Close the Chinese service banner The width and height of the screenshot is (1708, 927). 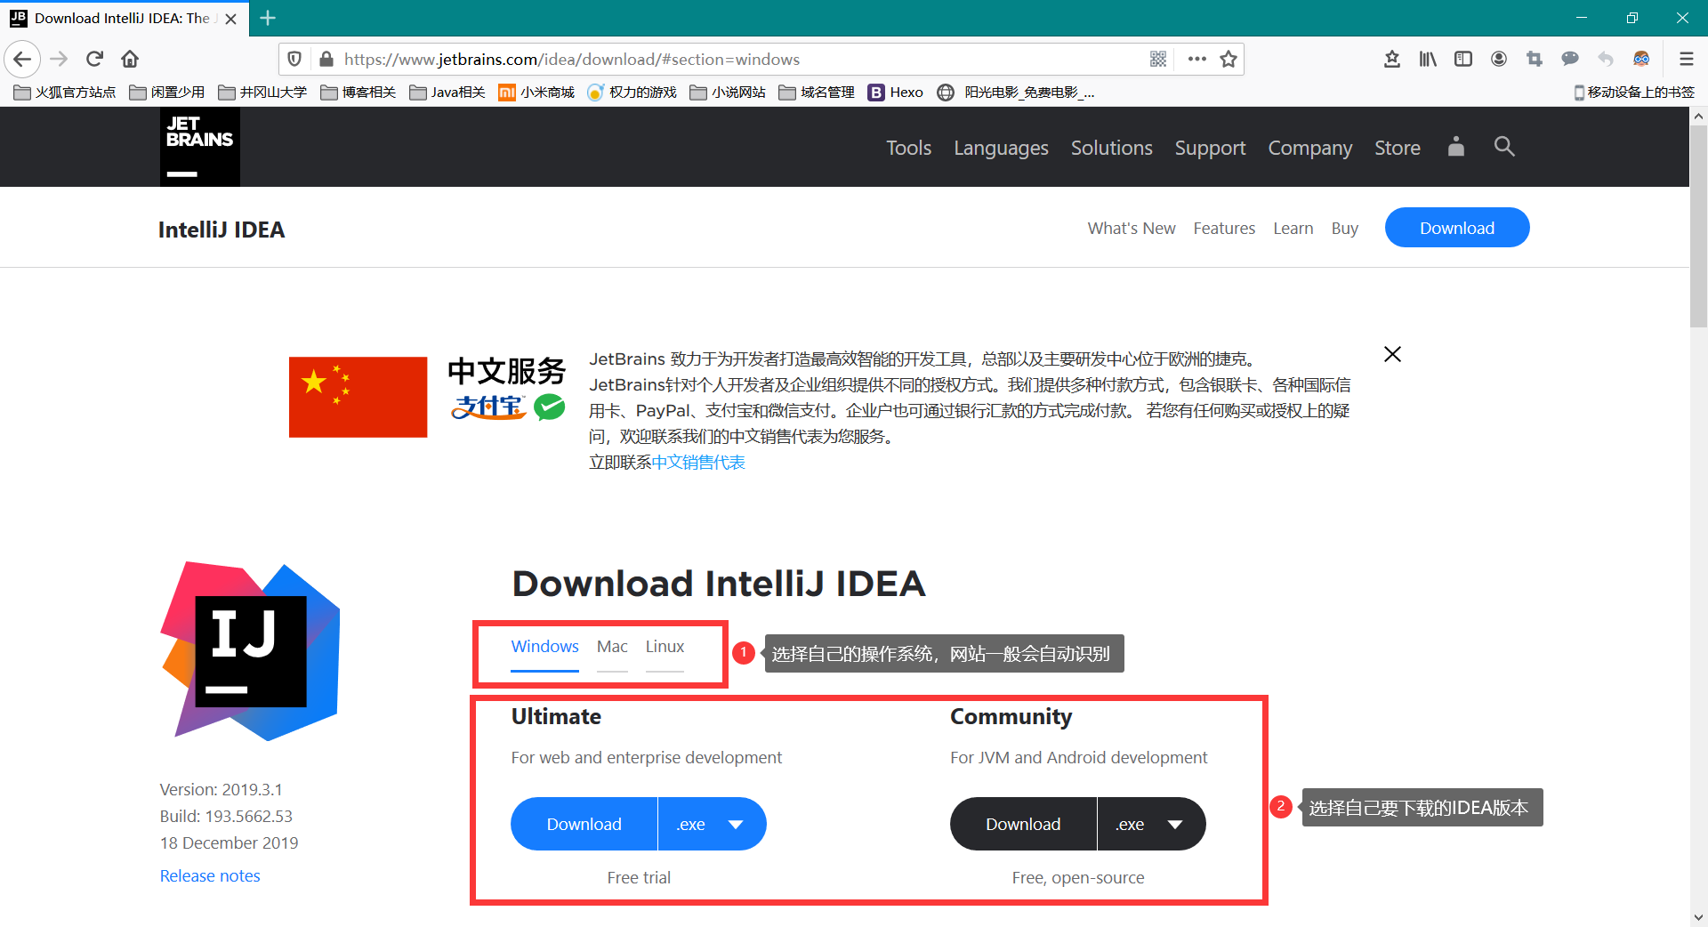pos(1392,355)
